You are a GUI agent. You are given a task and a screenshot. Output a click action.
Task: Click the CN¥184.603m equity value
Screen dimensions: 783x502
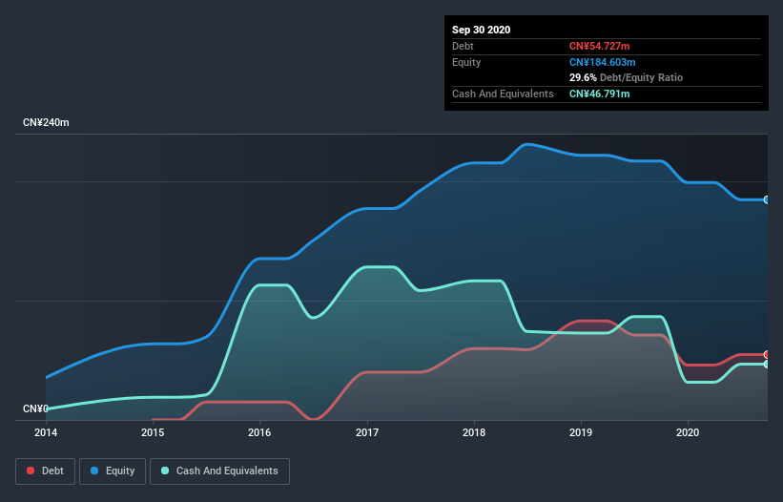coord(602,62)
